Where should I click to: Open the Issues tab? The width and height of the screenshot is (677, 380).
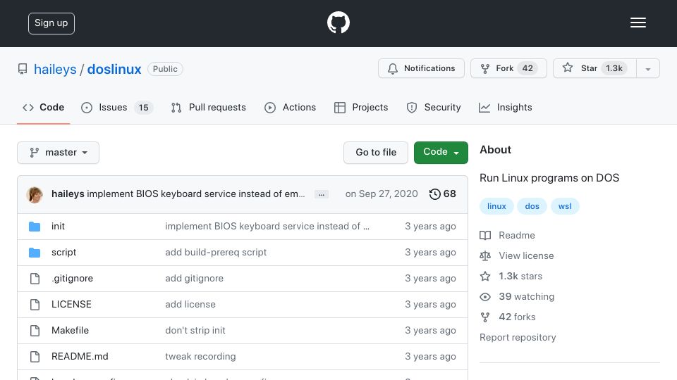[x=116, y=107]
